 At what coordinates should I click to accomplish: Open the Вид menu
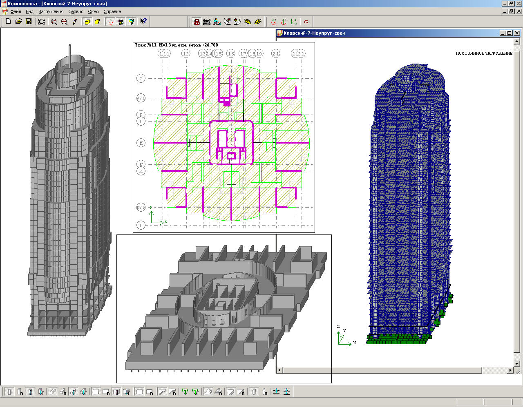29,11
